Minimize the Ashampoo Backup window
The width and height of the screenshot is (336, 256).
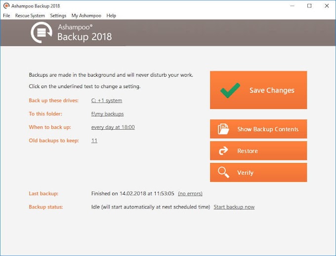292,6
